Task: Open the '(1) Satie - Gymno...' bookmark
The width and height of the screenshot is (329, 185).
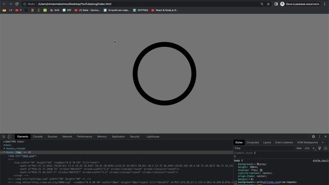Action: click(87, 10)
